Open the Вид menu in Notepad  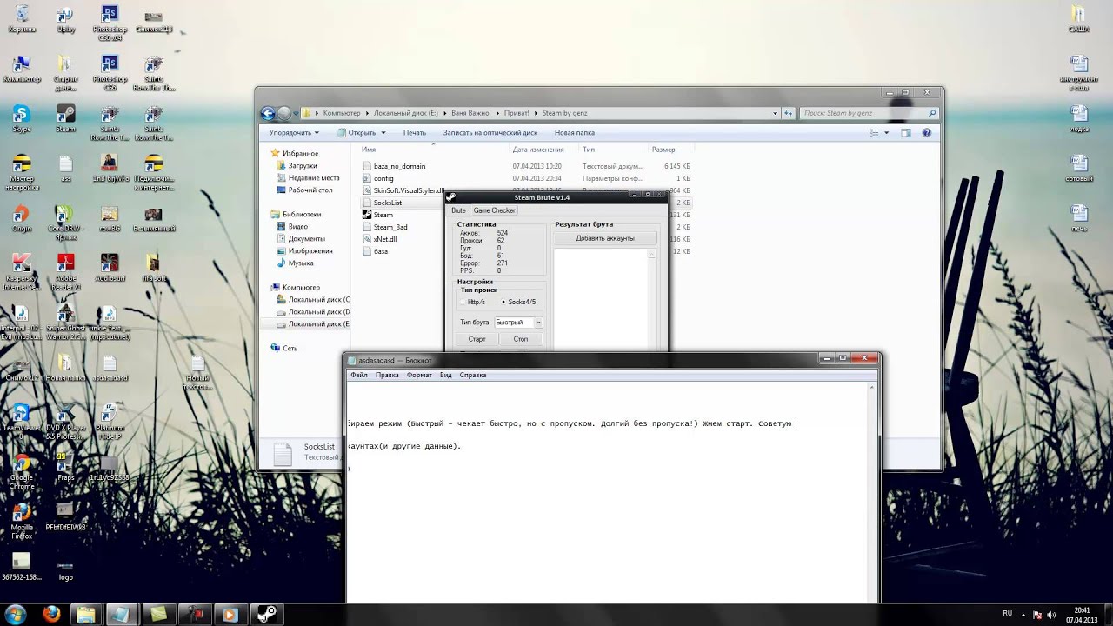(x=445, y=376)
